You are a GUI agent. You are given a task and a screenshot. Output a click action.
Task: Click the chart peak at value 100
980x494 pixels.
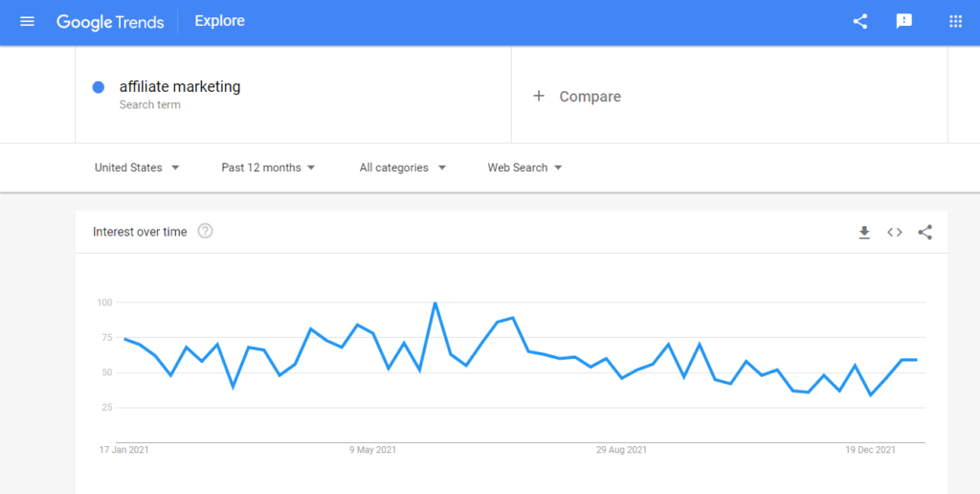pyautogui.click(x=435, y=303)
